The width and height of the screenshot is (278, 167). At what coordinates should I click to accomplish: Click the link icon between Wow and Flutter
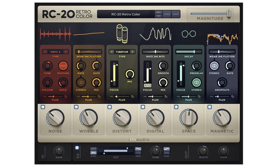point(87,57)
